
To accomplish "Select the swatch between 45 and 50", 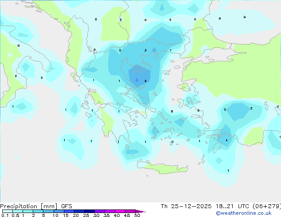I will click(x=130, y=211).
